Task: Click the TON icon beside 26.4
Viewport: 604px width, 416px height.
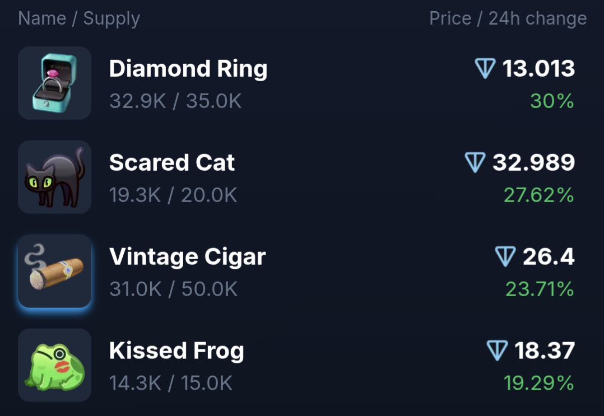Action: click(x=505, y=256)
